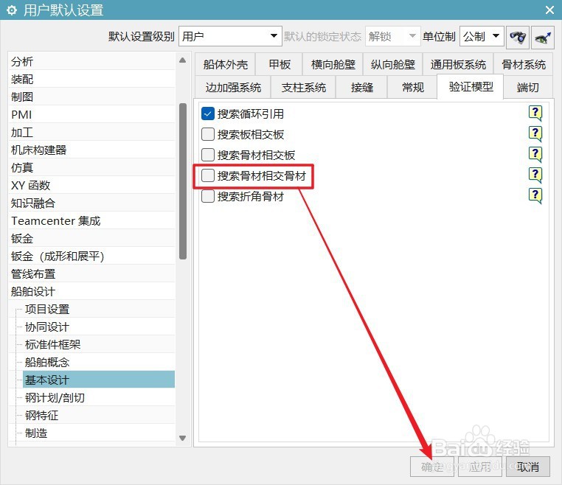Viewport: 562px width, 485px height.
Task: Open help for 搜索骨材相交板
Action: (x=535, y=154)
